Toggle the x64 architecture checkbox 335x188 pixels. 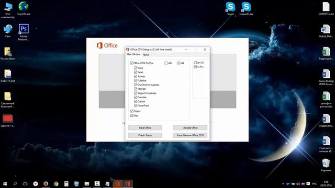[x=178, y=63]
